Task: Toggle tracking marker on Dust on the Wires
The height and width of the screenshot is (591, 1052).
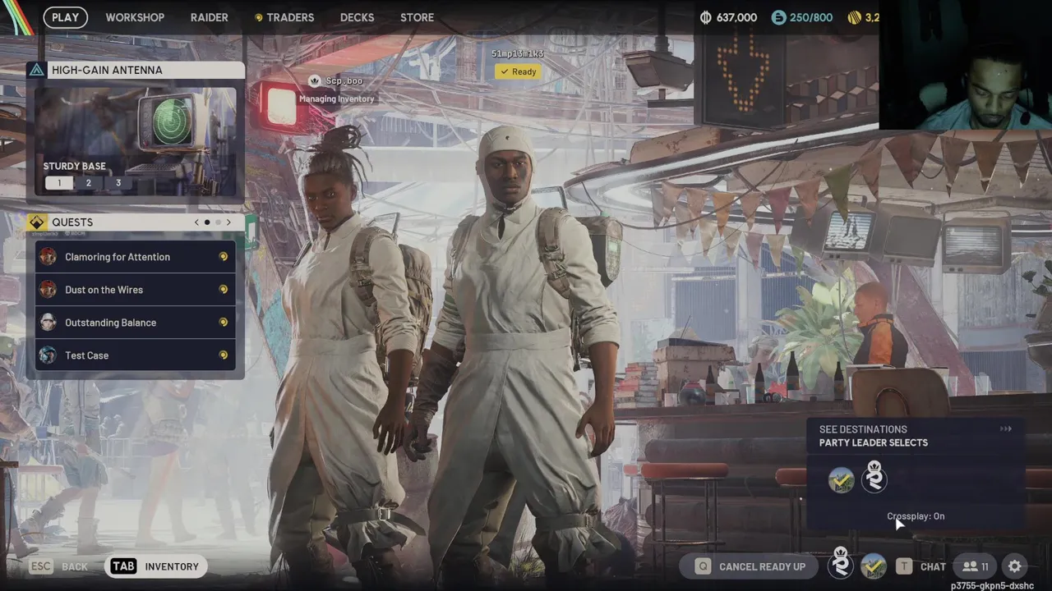Action: tap(223, 290)
